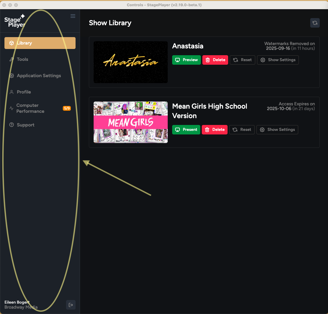Open Show Settings for Mean Girls
Image resolution: width=328 pixels, height=314 pixels.
tap(277, 130)
